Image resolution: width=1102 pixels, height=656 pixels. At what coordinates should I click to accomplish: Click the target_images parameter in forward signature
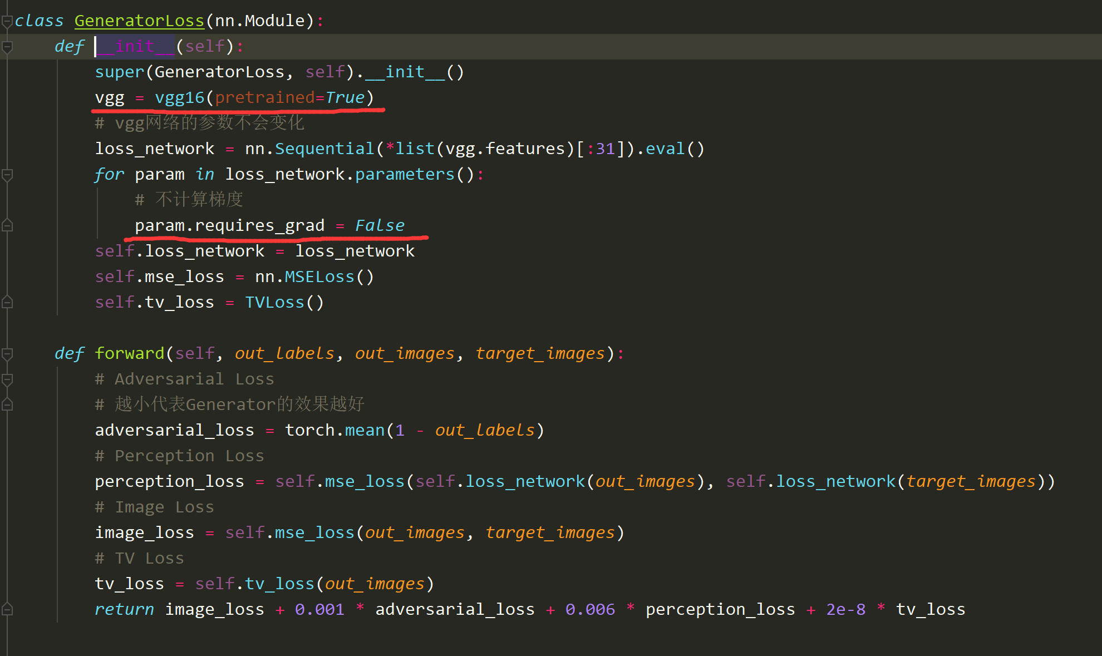pyautogui.click(x=540, y=353)
